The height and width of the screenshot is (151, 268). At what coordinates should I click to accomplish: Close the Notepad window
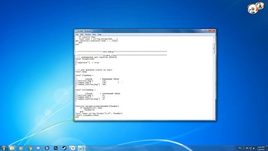tap(212, 31)
